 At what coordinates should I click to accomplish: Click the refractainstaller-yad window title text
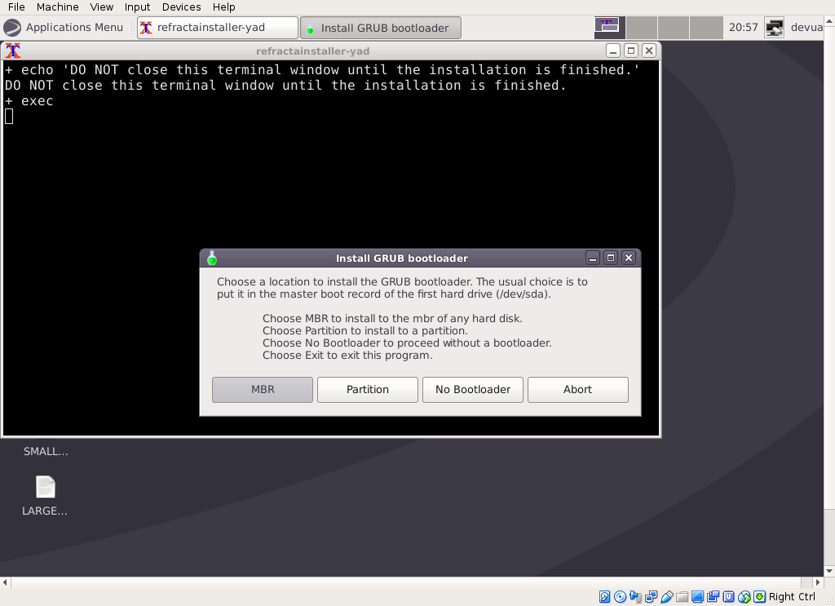click(312, 51)
